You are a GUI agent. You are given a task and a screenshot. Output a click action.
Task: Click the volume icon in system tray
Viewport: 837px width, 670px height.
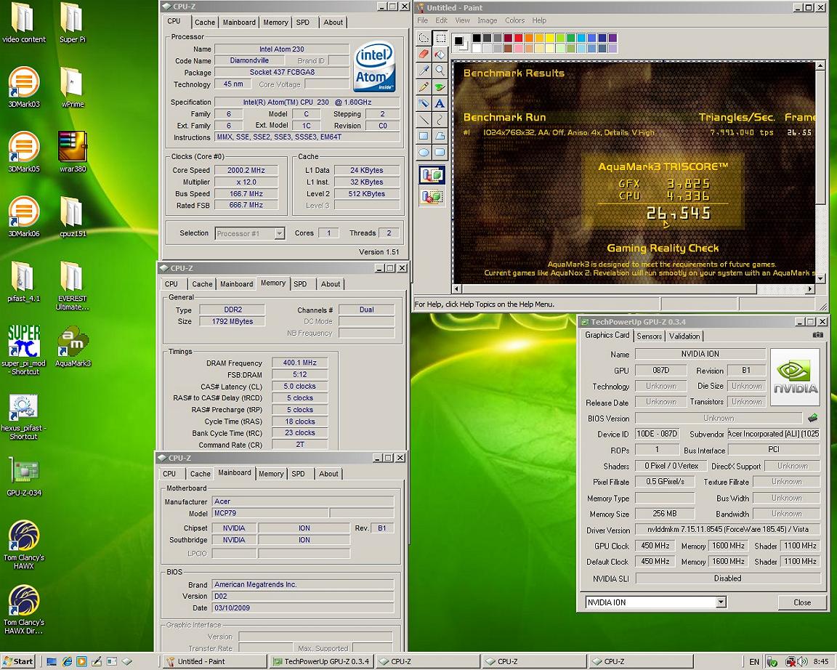pos(803,661)
